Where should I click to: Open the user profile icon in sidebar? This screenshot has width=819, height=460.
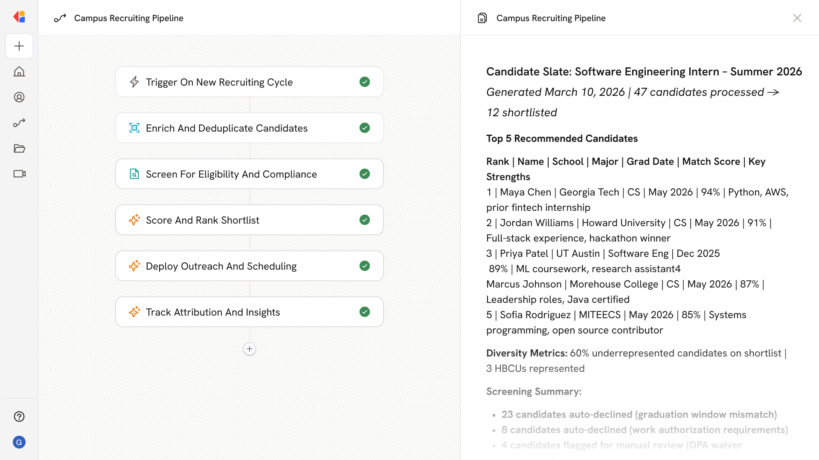(x=19, y=97)
